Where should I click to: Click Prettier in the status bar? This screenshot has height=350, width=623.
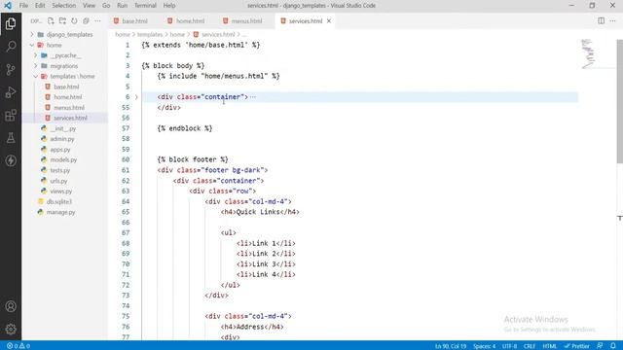coord(577,346)
